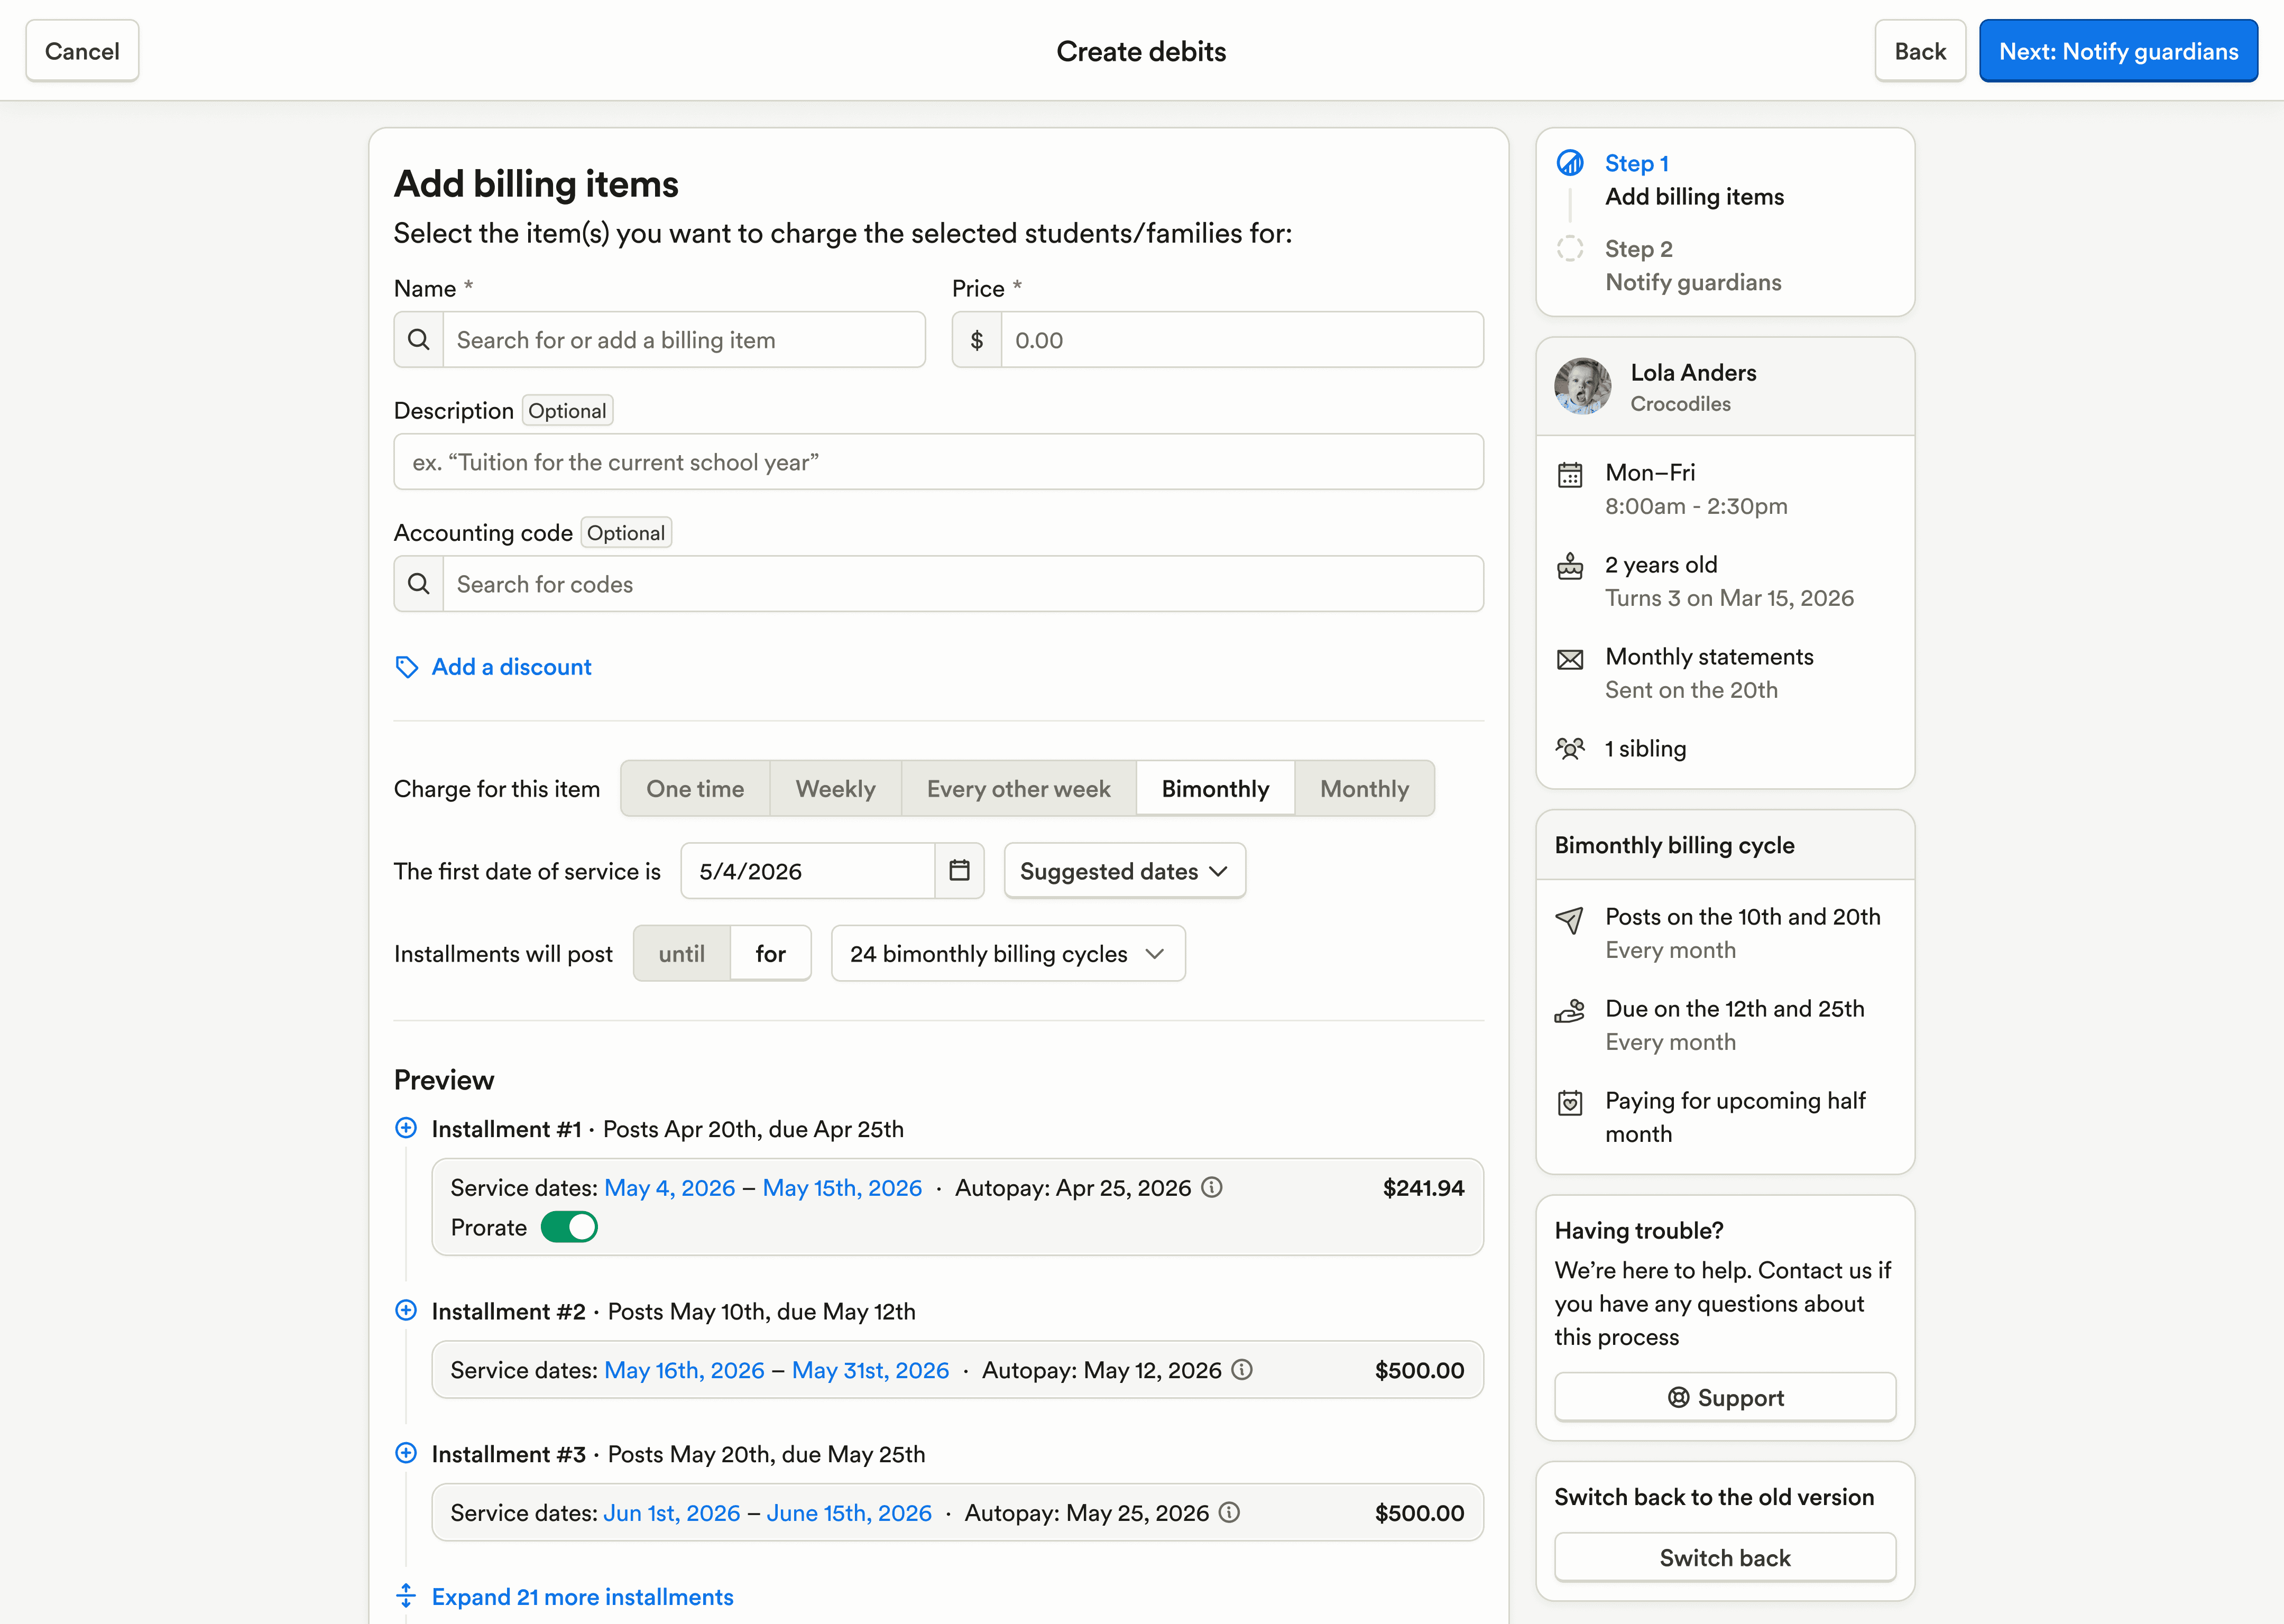Choose Bimonthly charge frequency
The height and width of the screenshot is (1624, 2284).
(x=1215, y=788)
